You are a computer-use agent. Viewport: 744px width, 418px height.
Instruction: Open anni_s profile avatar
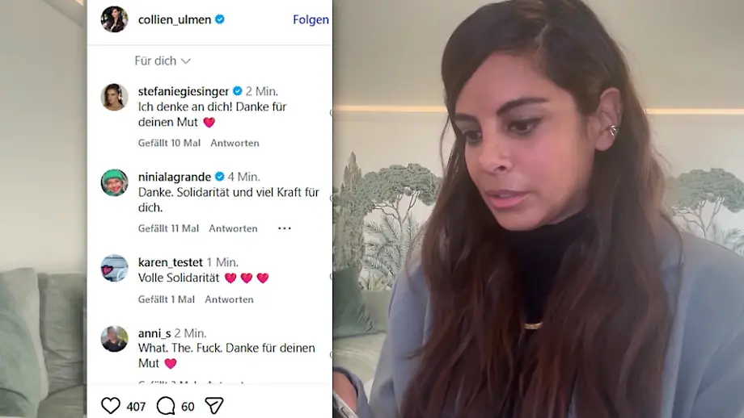tap(114, 339)
